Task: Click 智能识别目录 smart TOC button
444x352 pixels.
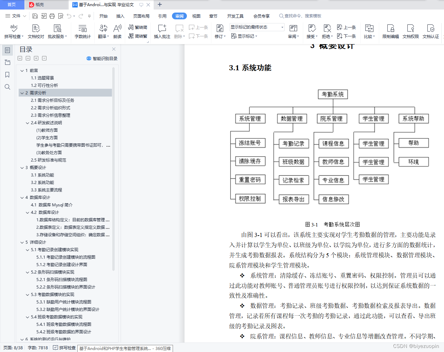Action: pos(102,58)
